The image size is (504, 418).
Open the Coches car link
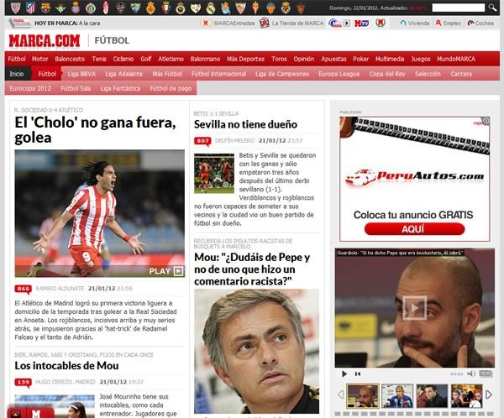point(480,24)
